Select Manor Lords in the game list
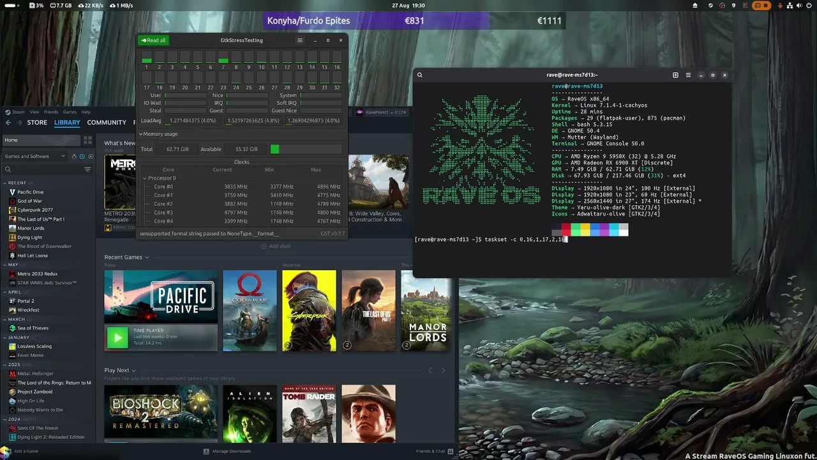 [31, 228]
